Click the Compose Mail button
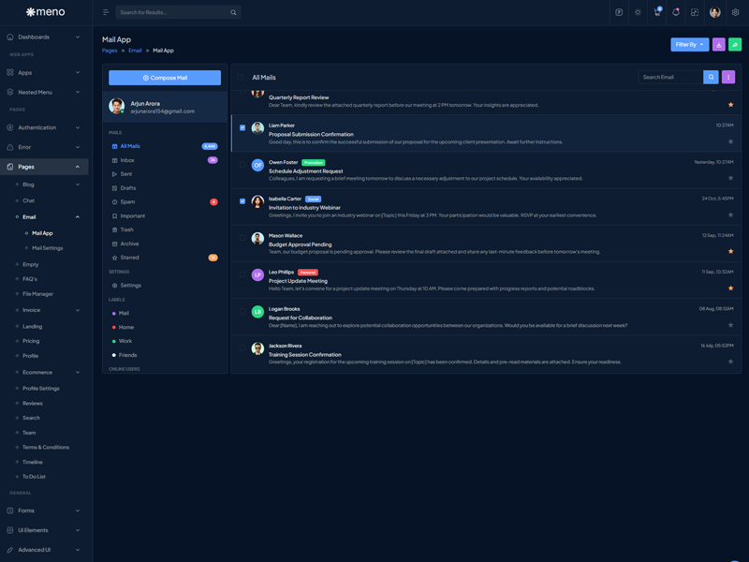 coord(165,78)
